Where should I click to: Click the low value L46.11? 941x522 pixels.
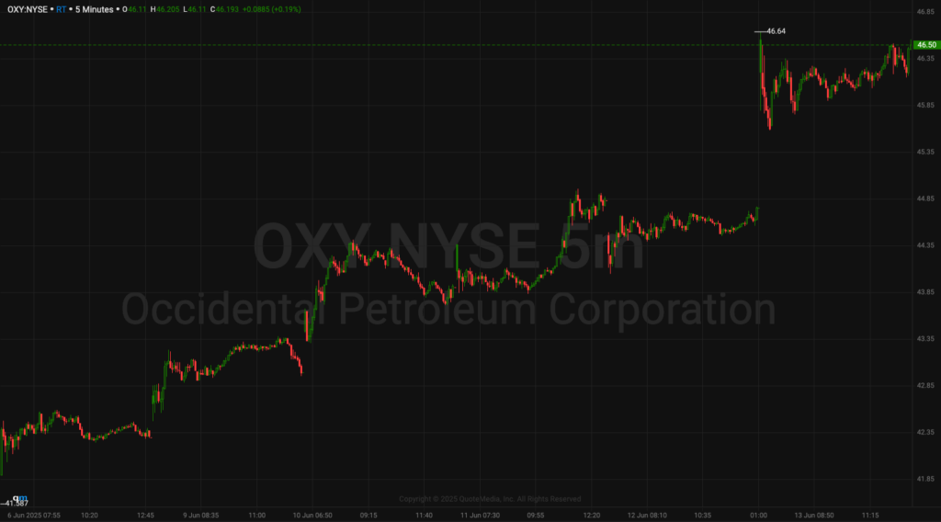click(195, 9)
